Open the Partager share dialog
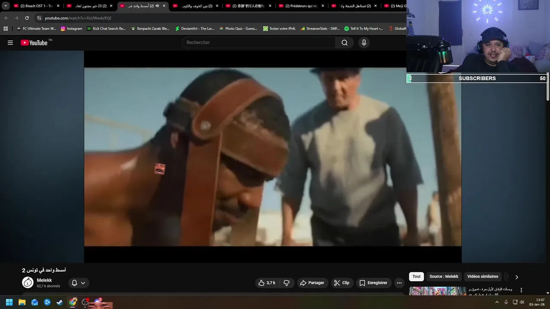Image resolution: width=550 pixels, height=309 pixels. click(x=312, y=283)
